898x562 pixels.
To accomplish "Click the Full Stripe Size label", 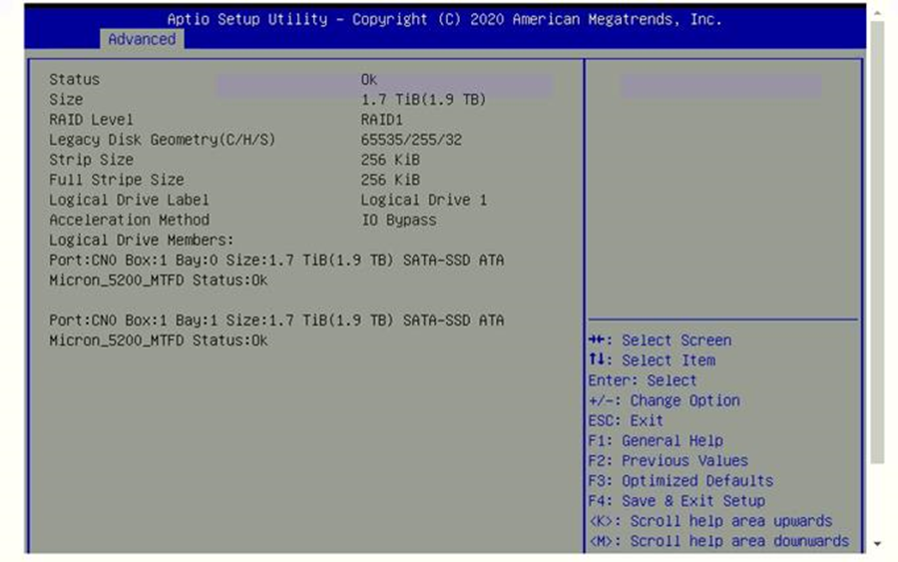I will (x=117, y=180).
